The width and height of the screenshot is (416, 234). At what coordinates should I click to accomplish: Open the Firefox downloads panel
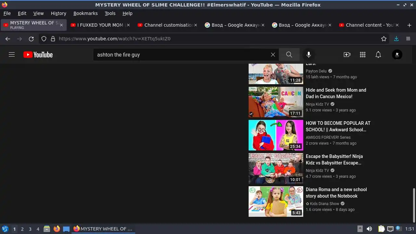(x=396, y=39)
